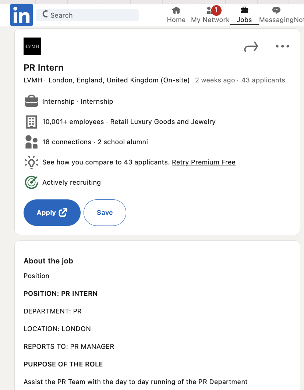Viewport: 304px width, 390px height.
Task: Click the people connections icon
Action: 32,142
